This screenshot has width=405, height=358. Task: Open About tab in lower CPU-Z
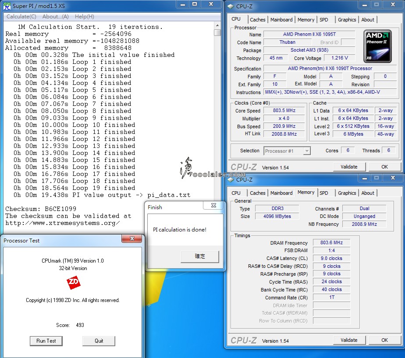[368, 193]
